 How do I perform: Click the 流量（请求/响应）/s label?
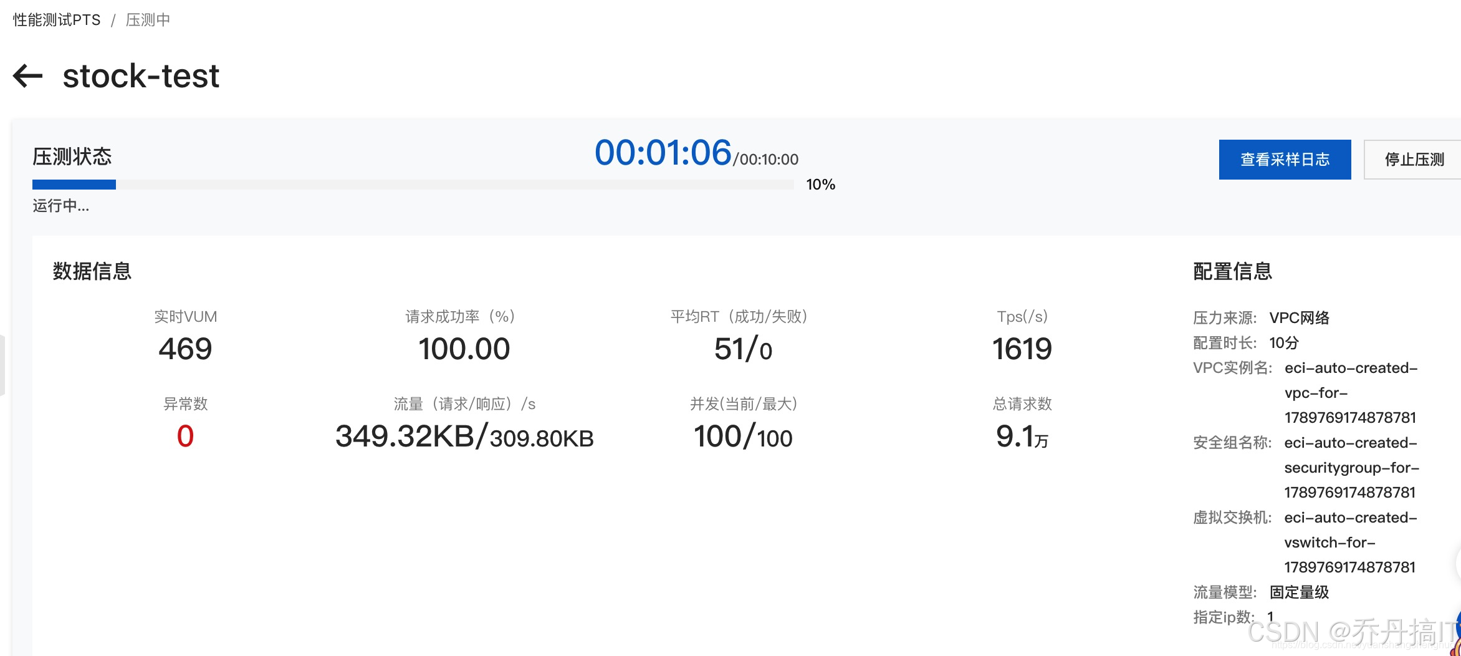click(x=464, y=404)
